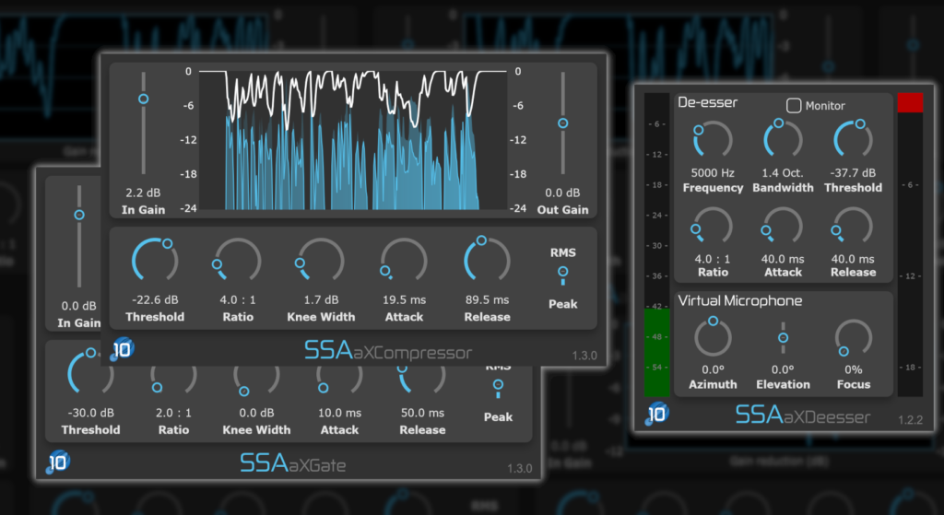944x515 pixels.
Task: Click the compressor Attack knob
Action: (404, 260)
